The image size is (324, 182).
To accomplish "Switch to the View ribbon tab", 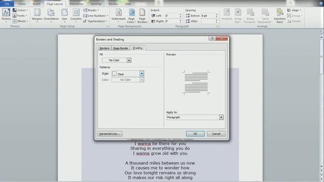I will [x=128, y=4].
